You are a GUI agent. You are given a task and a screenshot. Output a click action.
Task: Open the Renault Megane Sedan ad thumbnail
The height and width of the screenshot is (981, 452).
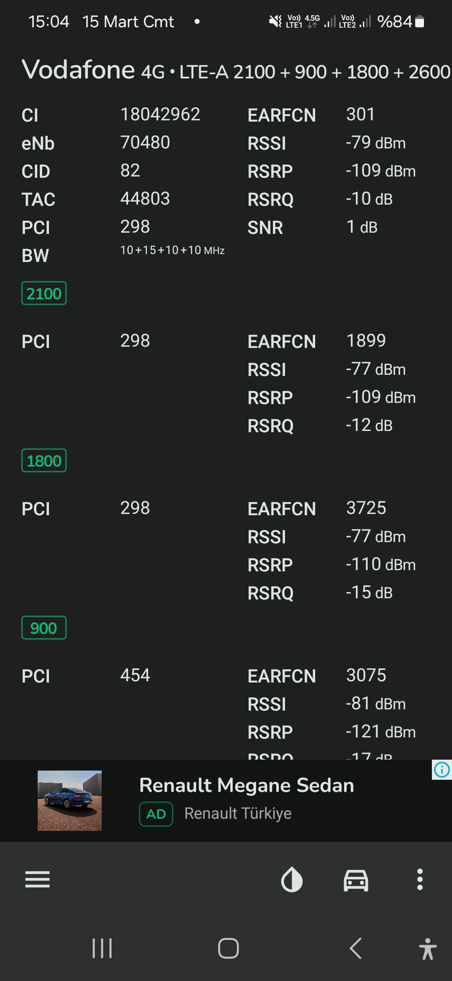69,800
